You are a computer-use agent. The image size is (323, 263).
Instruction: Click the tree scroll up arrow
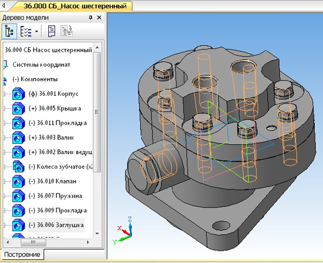(97, 48)
